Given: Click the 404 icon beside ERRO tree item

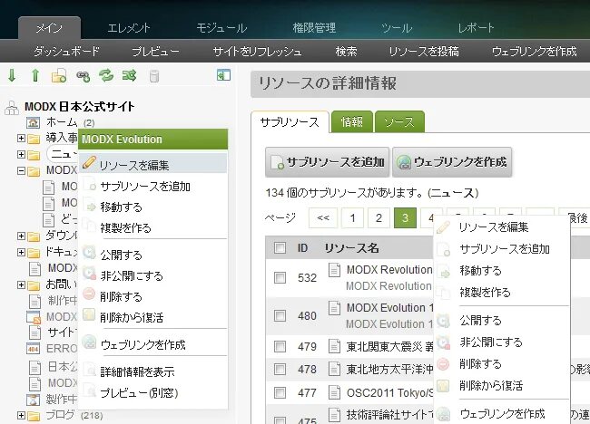Looking at the screenshot, I should pos(34,349).
